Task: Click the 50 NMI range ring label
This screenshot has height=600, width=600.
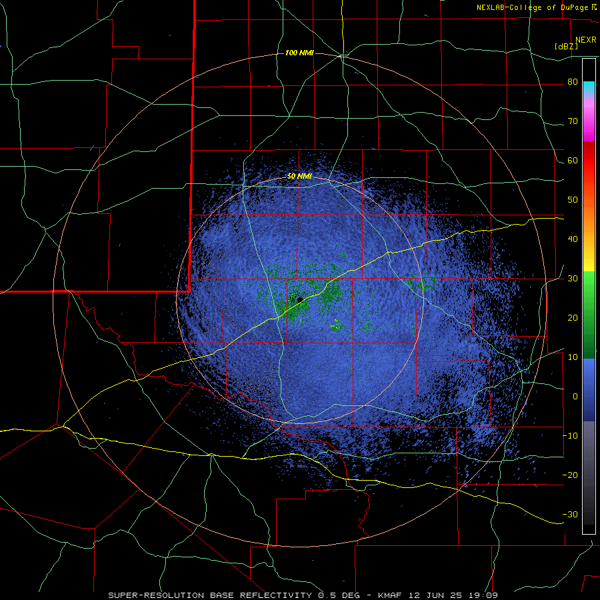Action: (x=299, y=176)
